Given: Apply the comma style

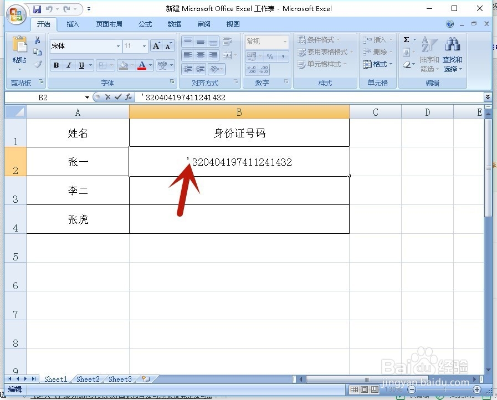Looking at the screenshot, I should [283, 57].
